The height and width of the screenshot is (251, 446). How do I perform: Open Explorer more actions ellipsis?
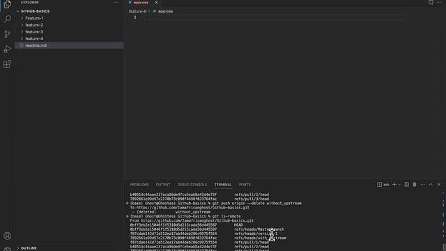(x=116, y=2)
